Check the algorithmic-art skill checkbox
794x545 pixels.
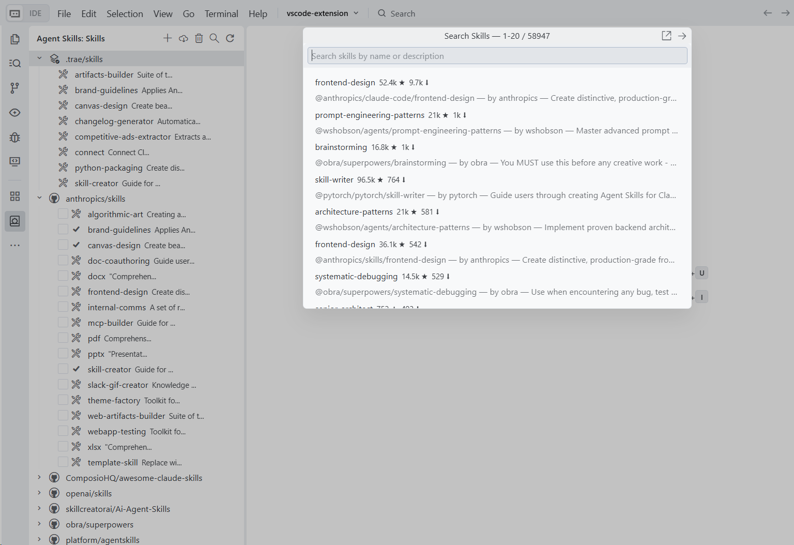[63, 214]
